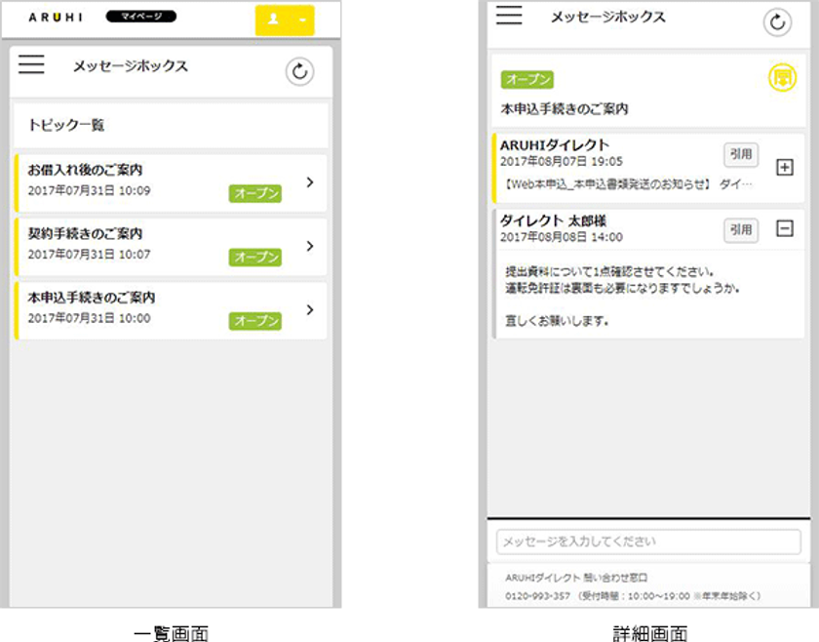Open hamburger menu on the list screen
This screenshot has height=642, width=819.
click(x=31, y=65)
